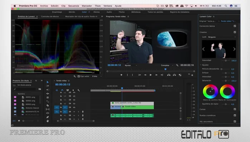Screen dimensions: 250x142
Task: Step back one frame
Action: tap(145, 75)
